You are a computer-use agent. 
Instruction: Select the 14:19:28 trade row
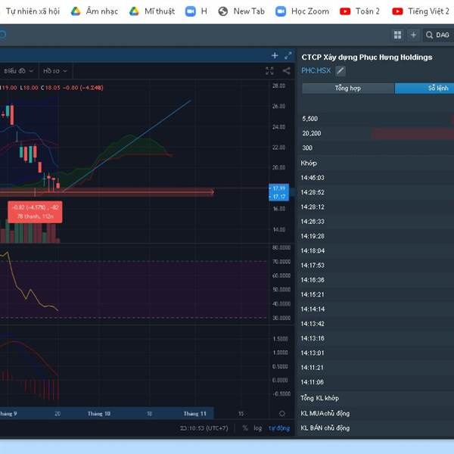tap(376, 236)
